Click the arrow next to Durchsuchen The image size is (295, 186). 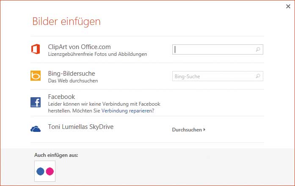[204, 130]
